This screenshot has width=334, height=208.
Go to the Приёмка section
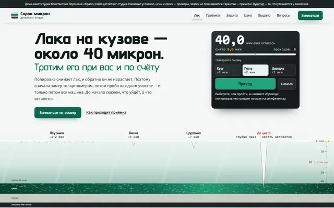[213, 15]
